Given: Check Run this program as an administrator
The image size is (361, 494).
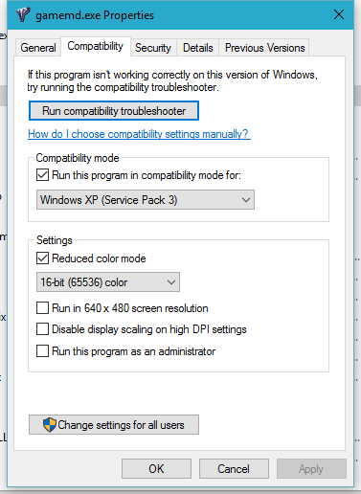Looking at the screenshot, I should [42, 351].
